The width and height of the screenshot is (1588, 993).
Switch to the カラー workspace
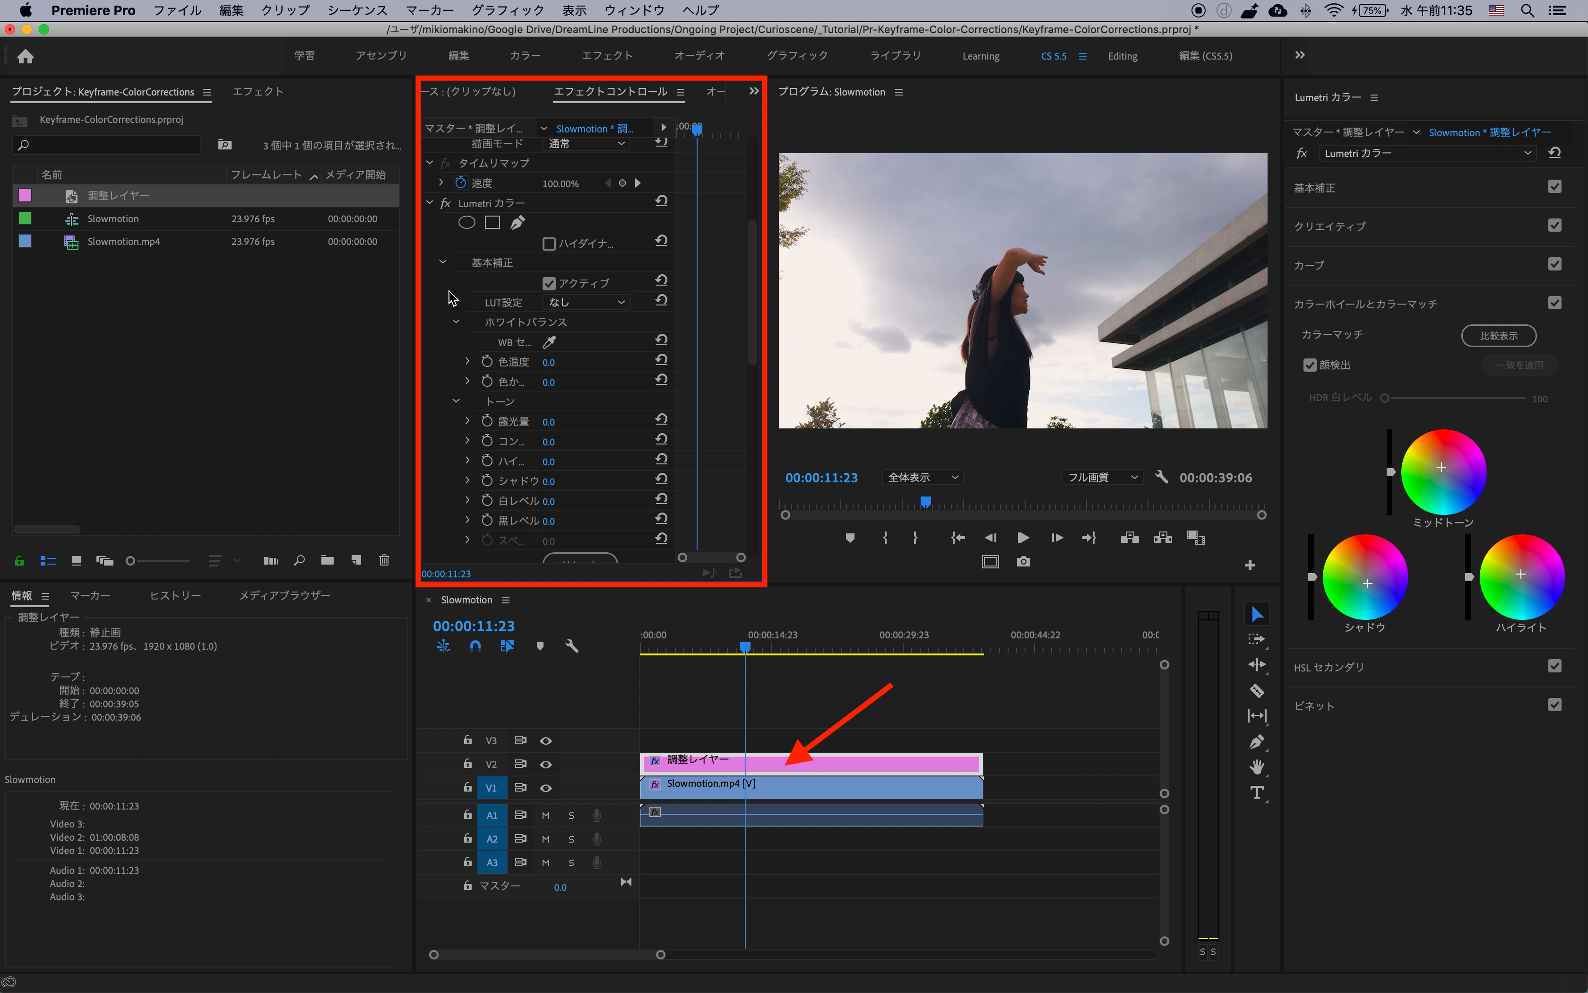pyautogui.click(x=525, y=56)
